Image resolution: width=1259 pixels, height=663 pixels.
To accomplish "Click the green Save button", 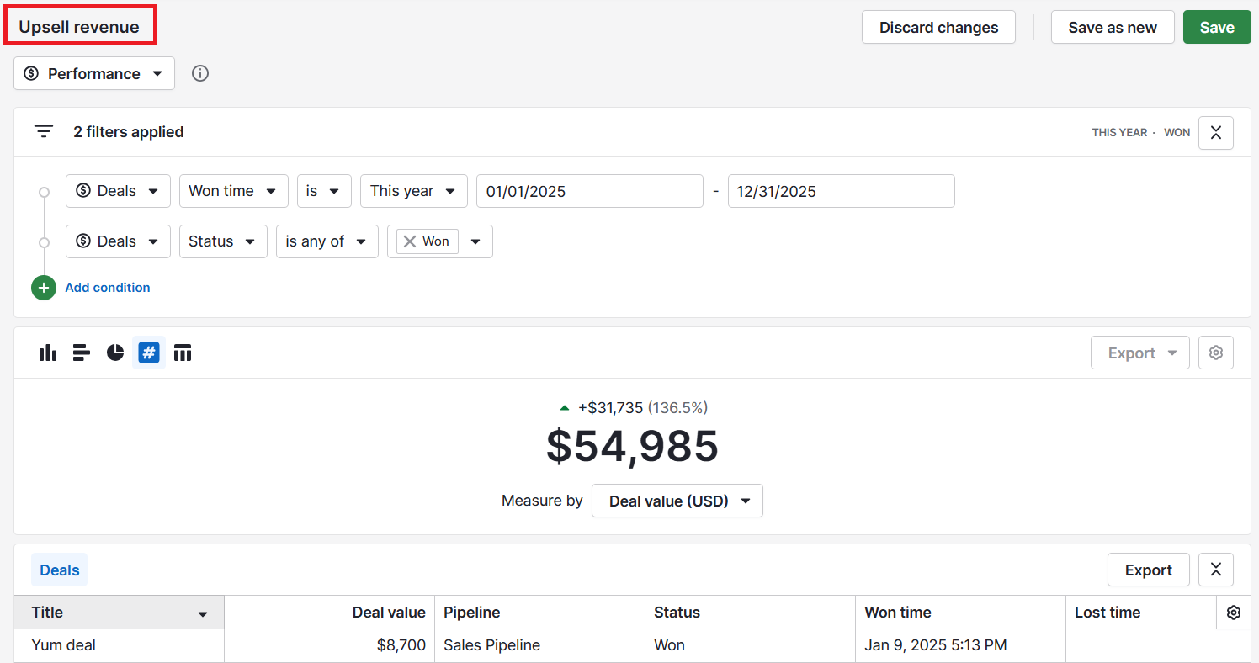I will pyautogui.click(x=1217, y=27).
